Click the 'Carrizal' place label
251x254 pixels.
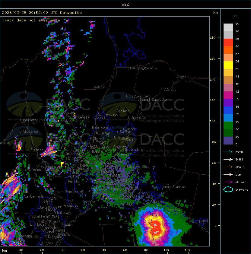(x=90, y=202)
